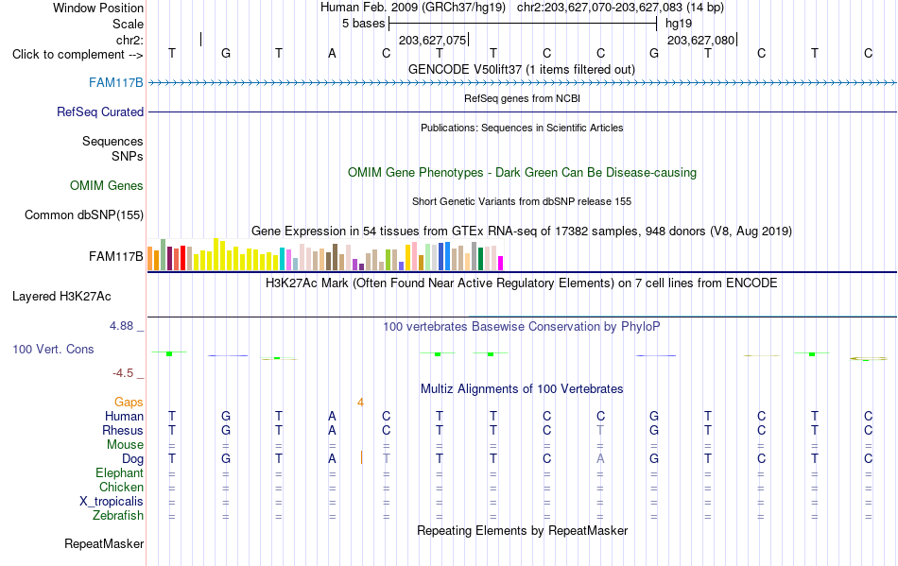Click 'Click to complement -->' label
This screenshot has height=566, width=898.
coord(78,55)
